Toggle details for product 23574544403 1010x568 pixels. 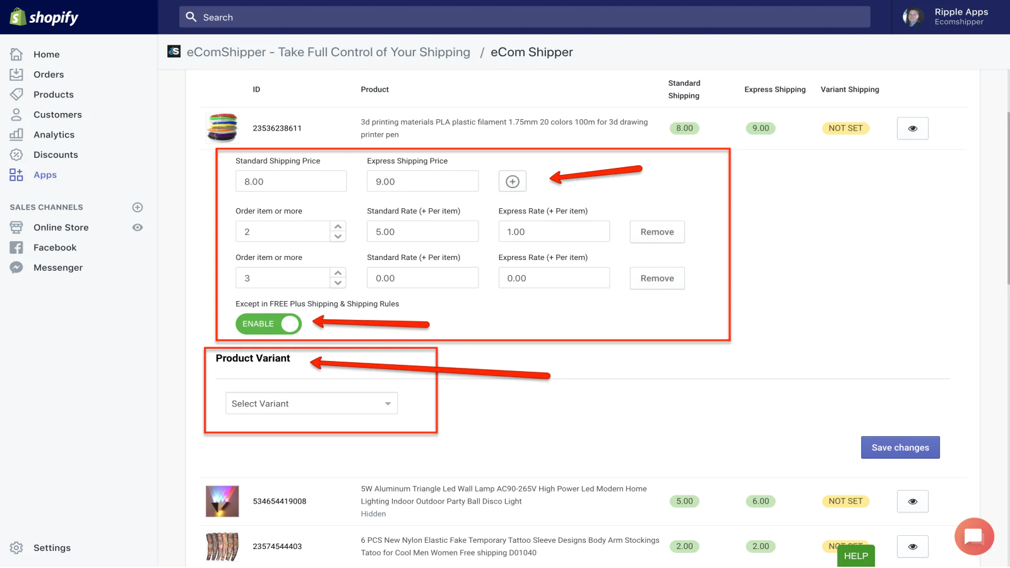pyautogui.click(x=913, y=547)
